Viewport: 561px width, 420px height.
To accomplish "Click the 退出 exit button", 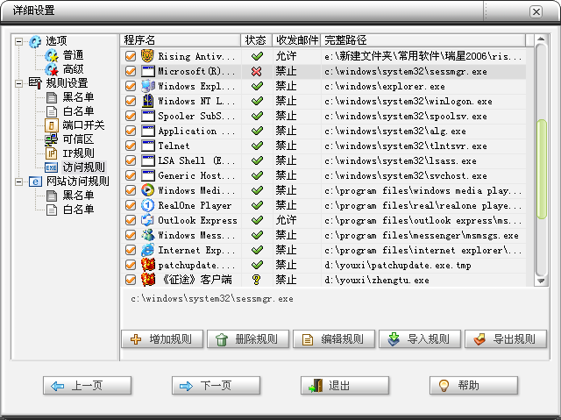I will [x=344, y=386].
